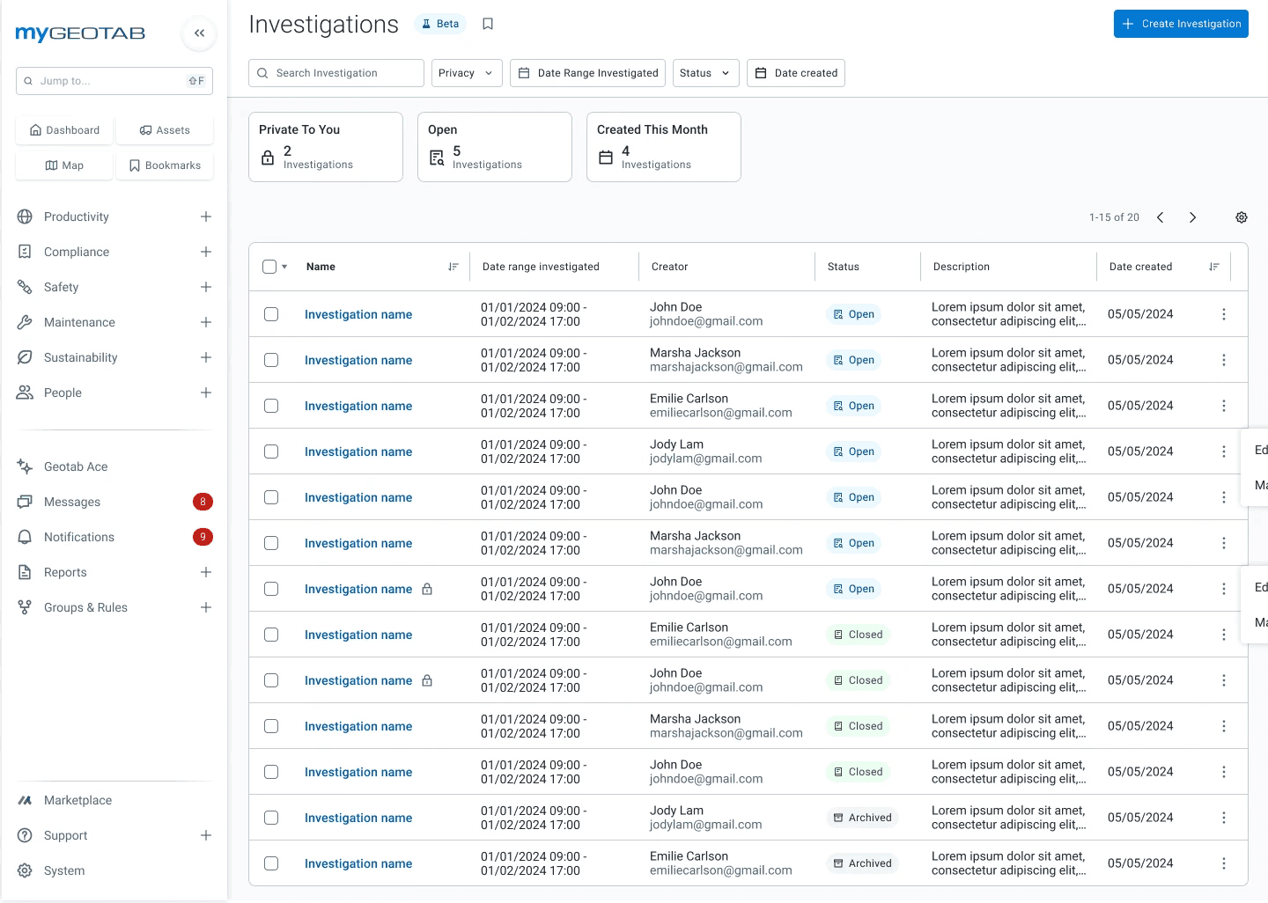Screen dimensions: 1268x903
Task: Click the 1-15 of 20 pagination text
Action: point(1114,217)
